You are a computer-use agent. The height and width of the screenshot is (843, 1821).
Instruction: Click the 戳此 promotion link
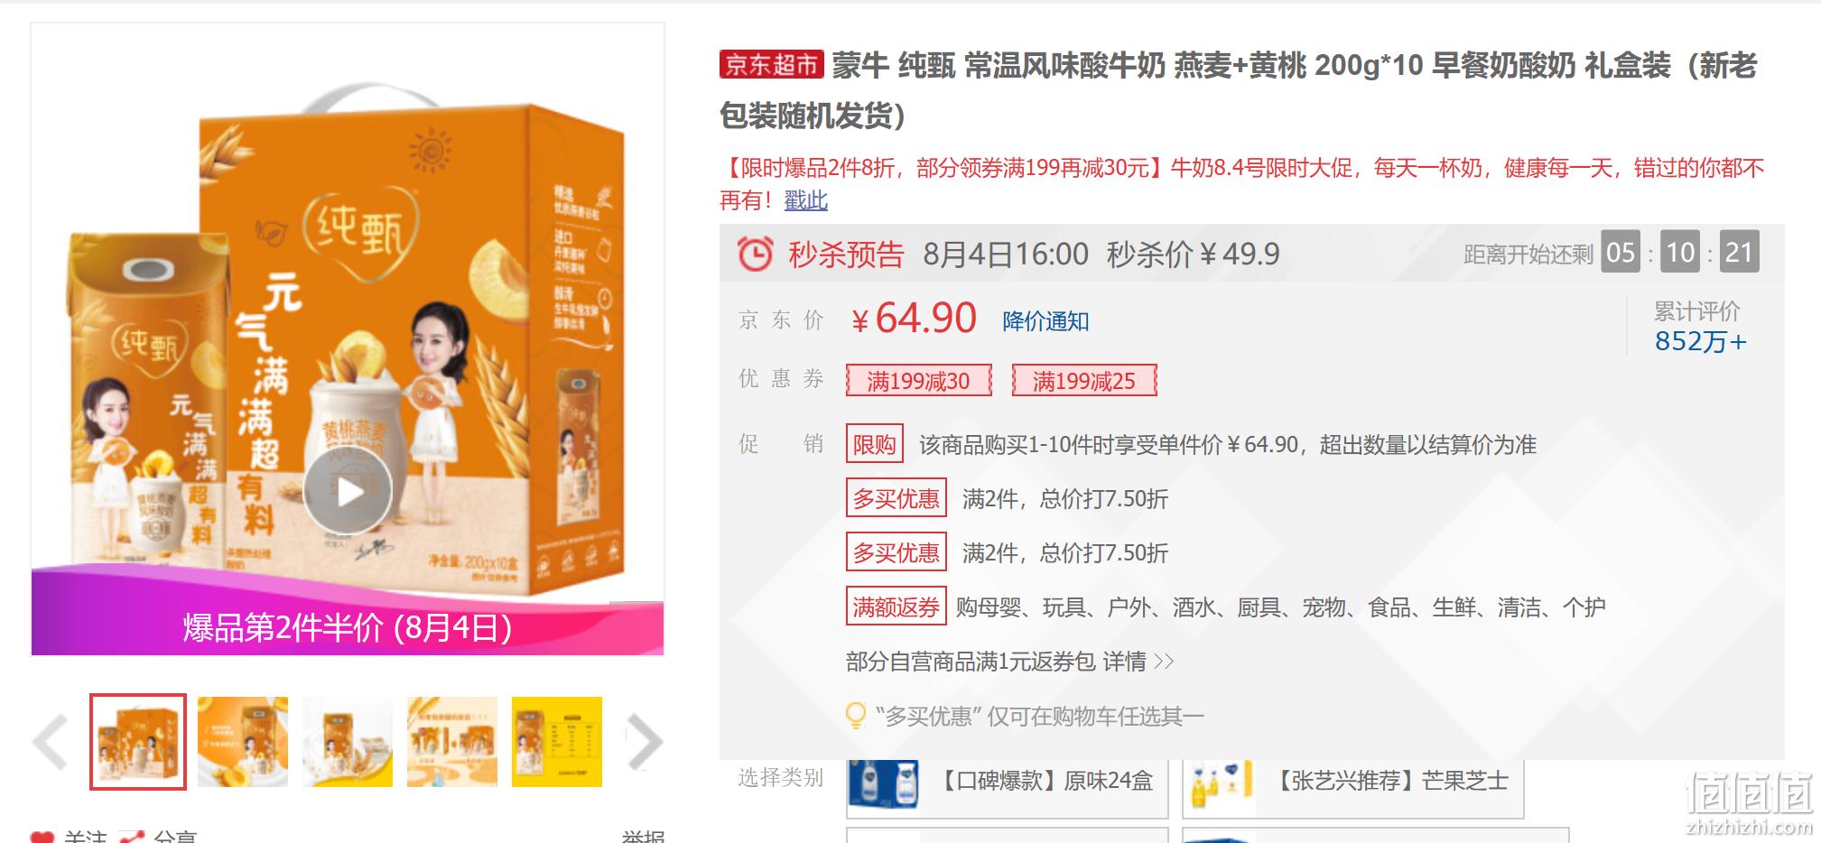click(x=805, y=200)
